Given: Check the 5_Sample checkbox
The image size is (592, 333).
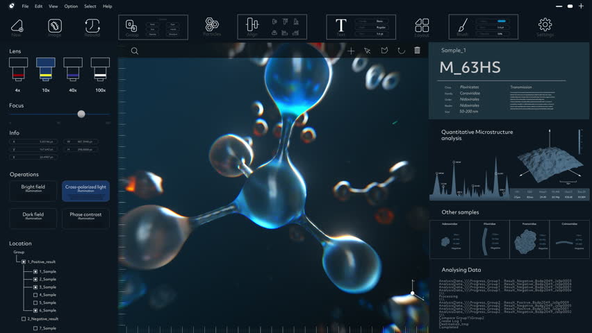Looking at the screenshot, I should pyautogui.click(x=35, y=303).
